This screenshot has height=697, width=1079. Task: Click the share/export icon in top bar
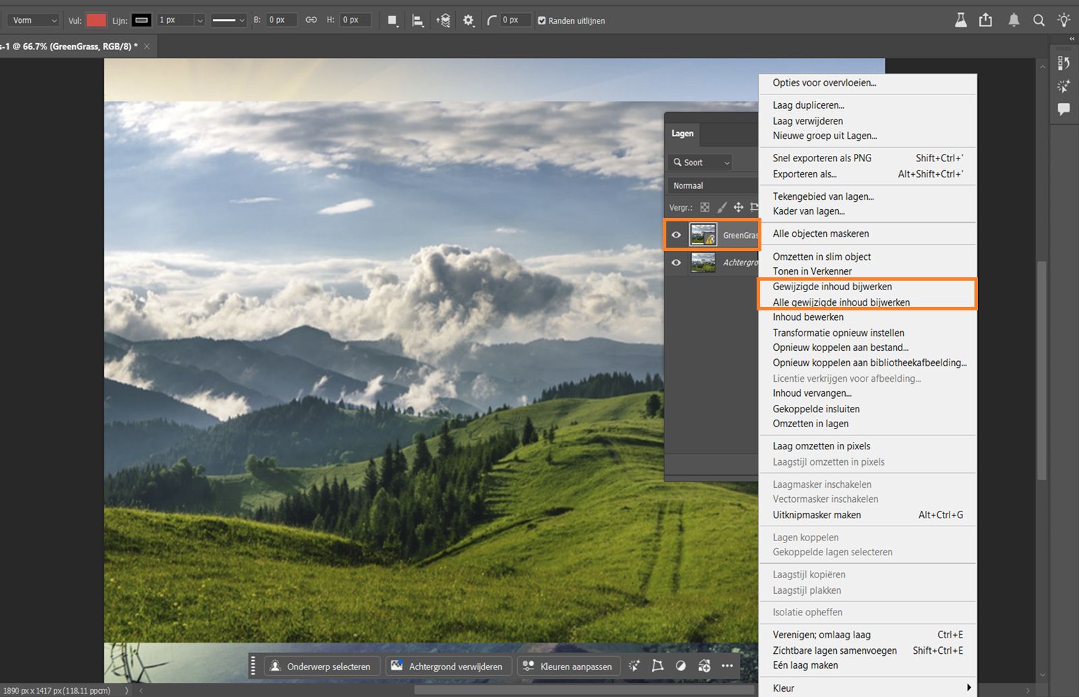coord(985,20)
